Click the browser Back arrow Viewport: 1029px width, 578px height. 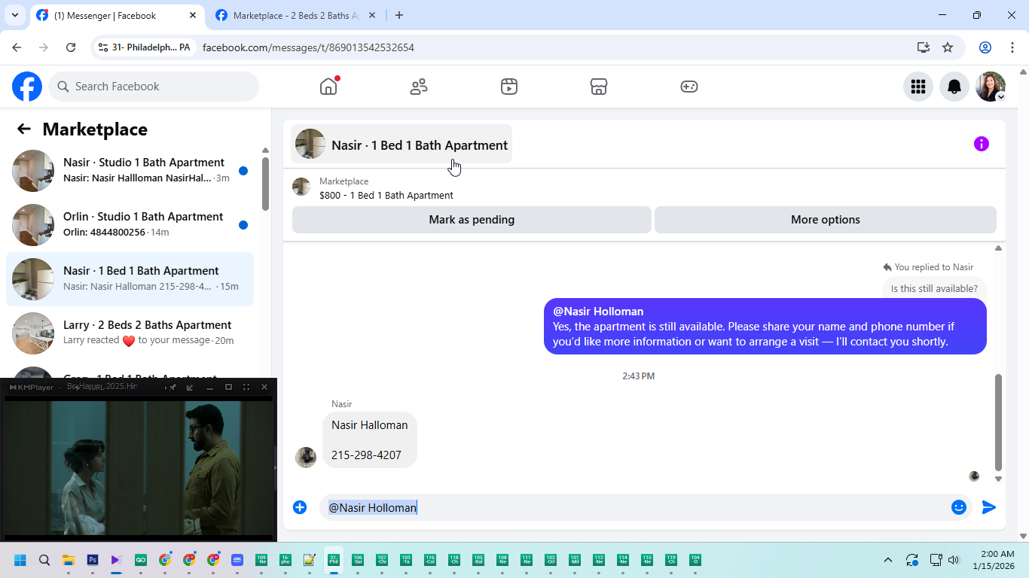[17, 47]
